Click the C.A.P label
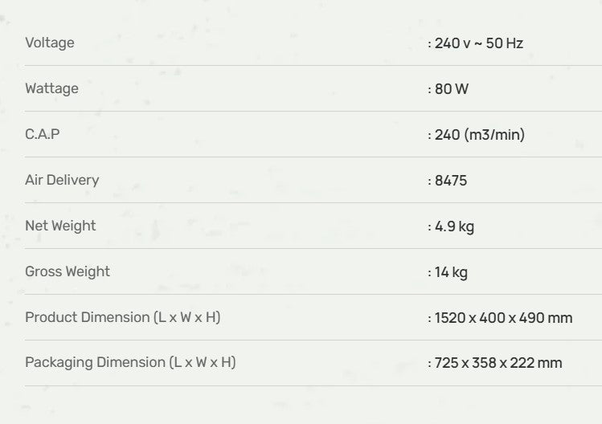 pyautogui.click(x=43, y=134)
